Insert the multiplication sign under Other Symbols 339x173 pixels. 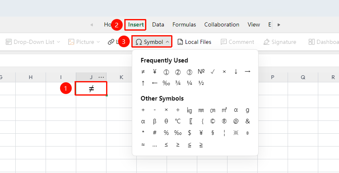pos(166,110)
